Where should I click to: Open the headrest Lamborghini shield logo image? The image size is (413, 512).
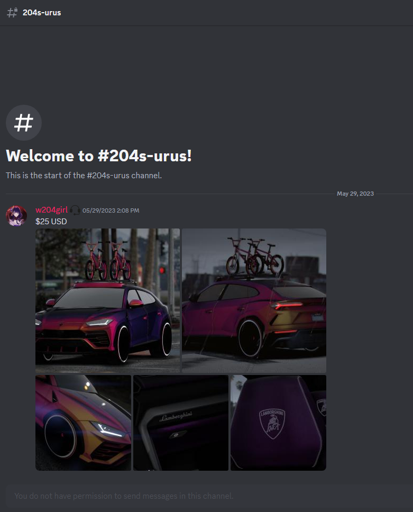click(278, 423)
